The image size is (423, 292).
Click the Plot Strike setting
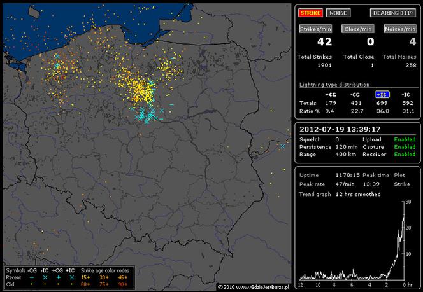click(402, 184)
